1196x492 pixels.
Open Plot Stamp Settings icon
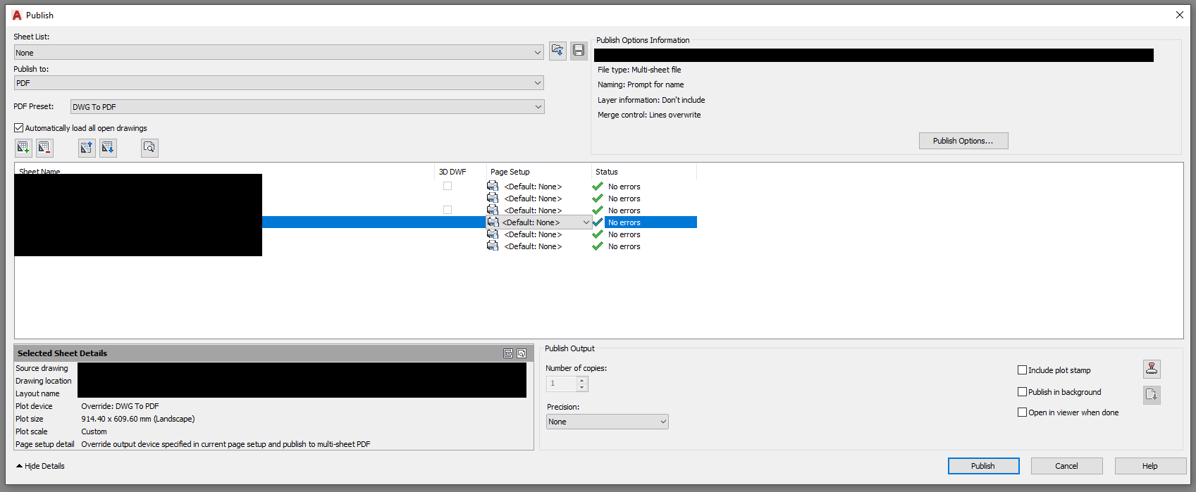click(x=1152, y=369)
